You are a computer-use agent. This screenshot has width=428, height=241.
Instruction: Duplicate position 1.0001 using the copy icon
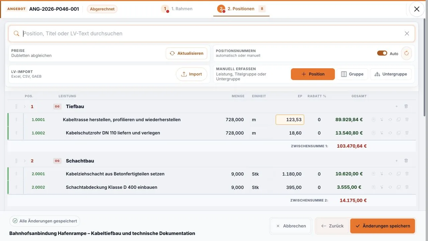[399, 119]
